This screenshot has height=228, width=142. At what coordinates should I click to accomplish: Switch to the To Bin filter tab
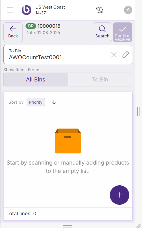tap(100, 80)
